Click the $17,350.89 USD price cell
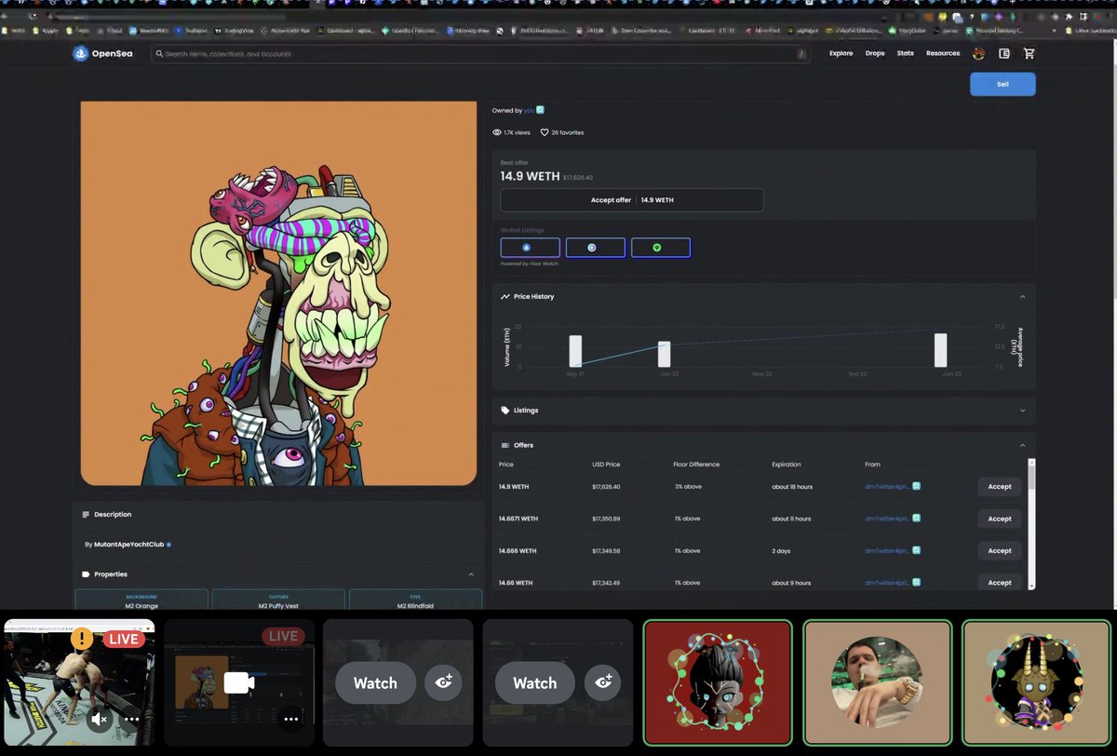 coord(606,519)
